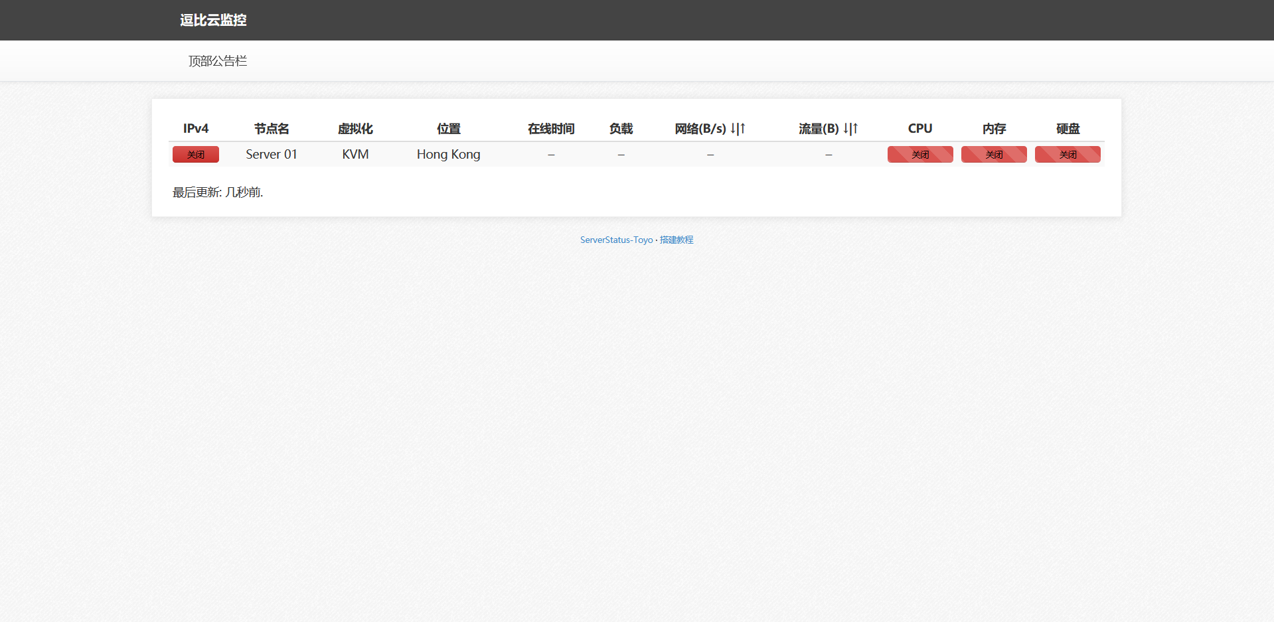Open the 搭建教程 tutorial link
This screenshot has width=1274, height=622.
click(677, 240)
